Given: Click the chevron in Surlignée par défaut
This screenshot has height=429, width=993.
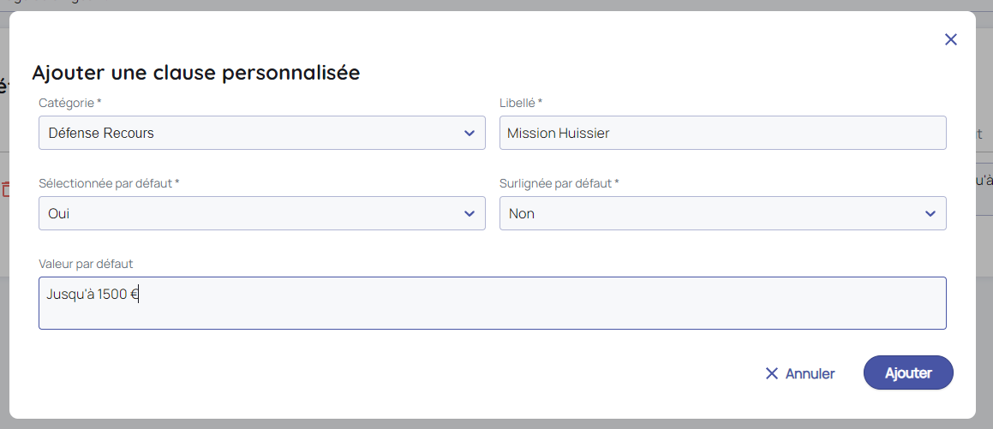Looking at the screenshot, I should point(930,213).
